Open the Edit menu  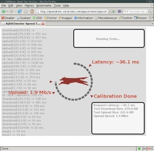11,6
